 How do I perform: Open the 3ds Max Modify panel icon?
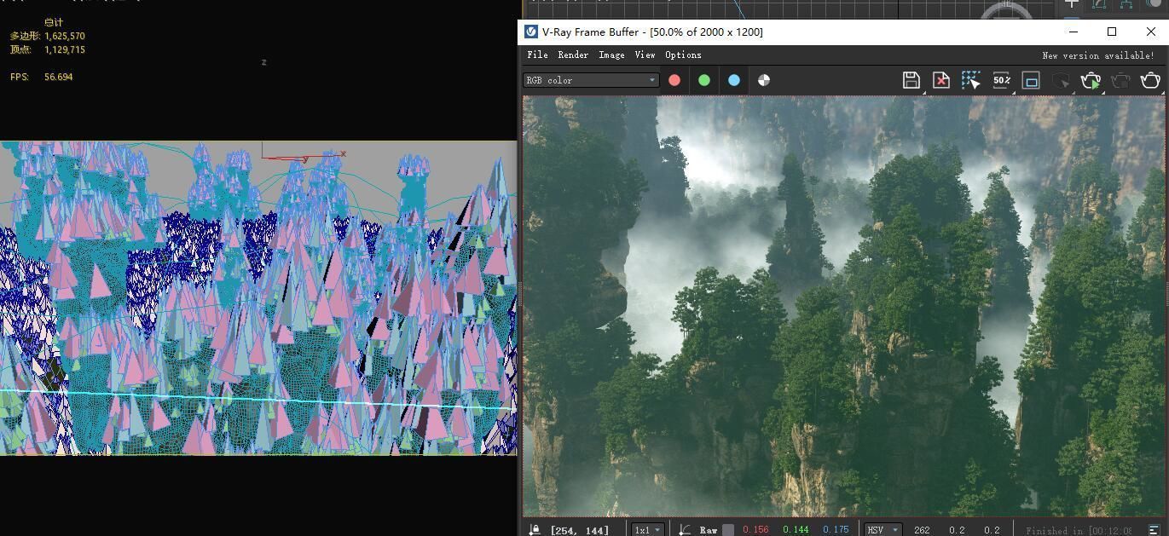pyautogui.click(x=1099, y=4)
